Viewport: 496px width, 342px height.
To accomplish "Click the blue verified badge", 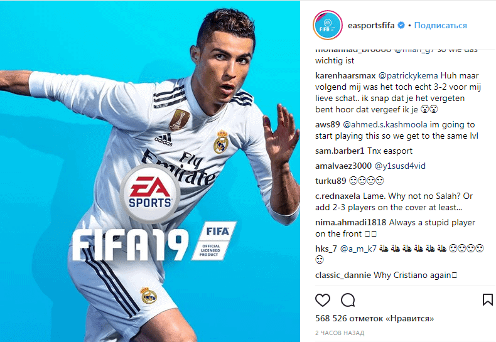I will coord(401,25).
